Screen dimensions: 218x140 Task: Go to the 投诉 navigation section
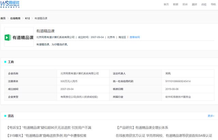tap(185, 4)
